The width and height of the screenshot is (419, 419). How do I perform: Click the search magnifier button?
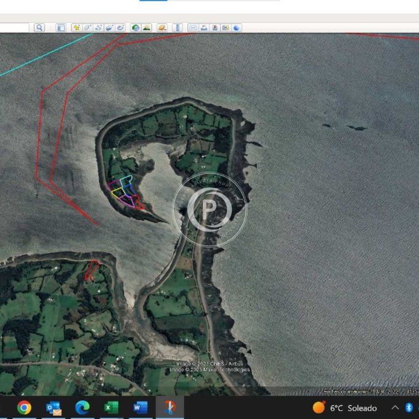click(x=39, y=28)
